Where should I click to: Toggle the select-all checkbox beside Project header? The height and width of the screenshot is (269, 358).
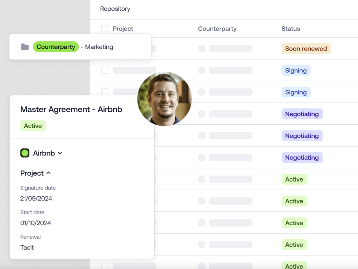[x=105, y=29]
